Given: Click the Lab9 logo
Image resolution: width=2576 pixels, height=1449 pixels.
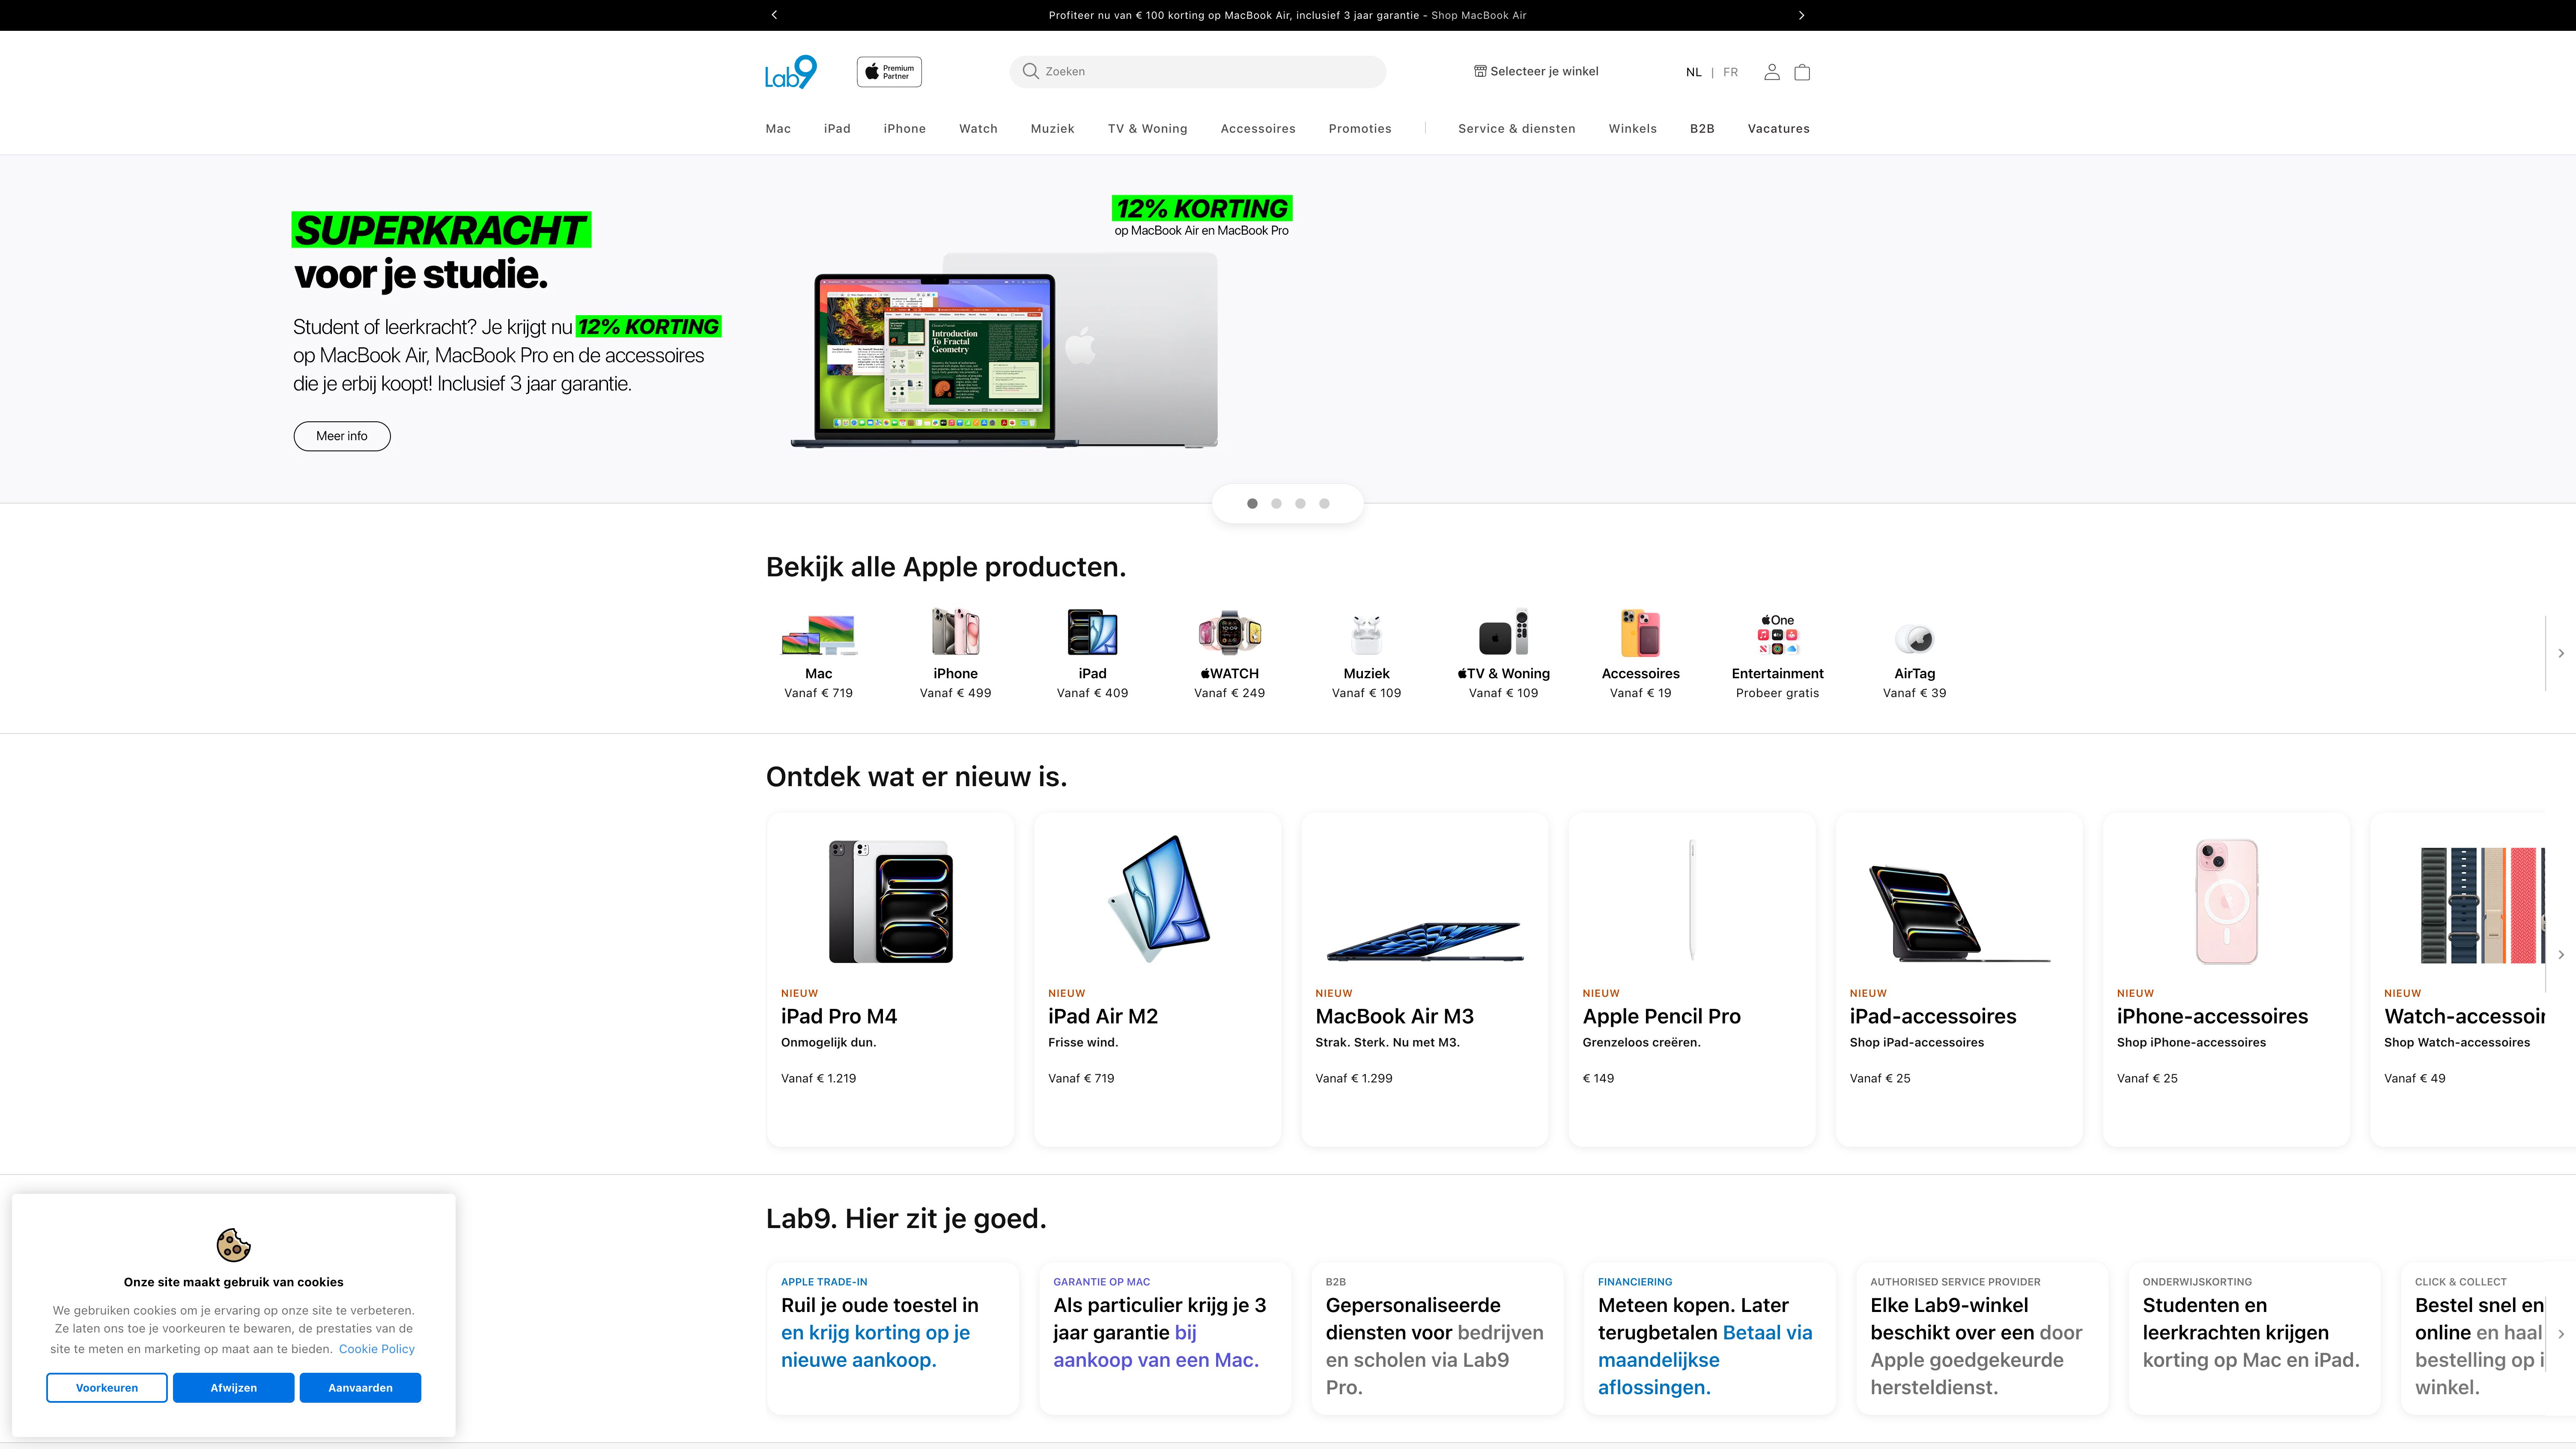Looking at the screenshot, I should 790,72.
